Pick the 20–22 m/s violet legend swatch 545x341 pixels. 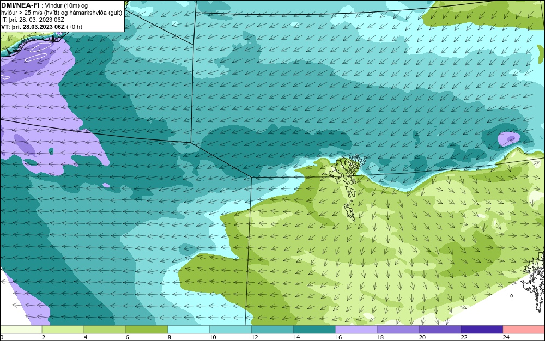click(440, 330)
